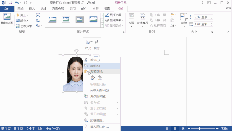Apply the first picture style thumbnail

point(52,20)
